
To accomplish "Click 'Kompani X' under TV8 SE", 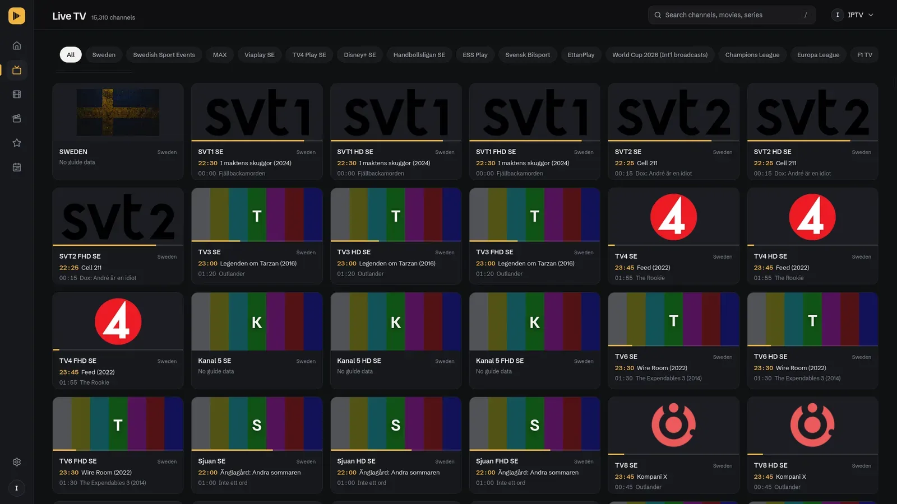I will (x=652, y=477).
